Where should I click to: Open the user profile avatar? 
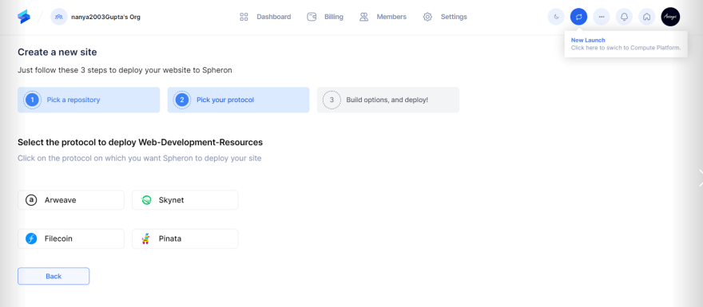(670, 17)
